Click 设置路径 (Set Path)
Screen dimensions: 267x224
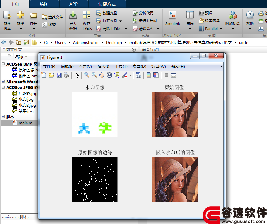point(209,21)
